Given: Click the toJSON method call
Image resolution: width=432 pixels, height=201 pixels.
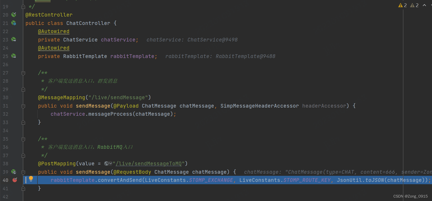Looking at the screenshot, I should click(375, 180).
